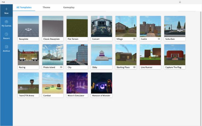Click the Line Runner label text
This screenshot has width=202, height=126.
[146, 67]
